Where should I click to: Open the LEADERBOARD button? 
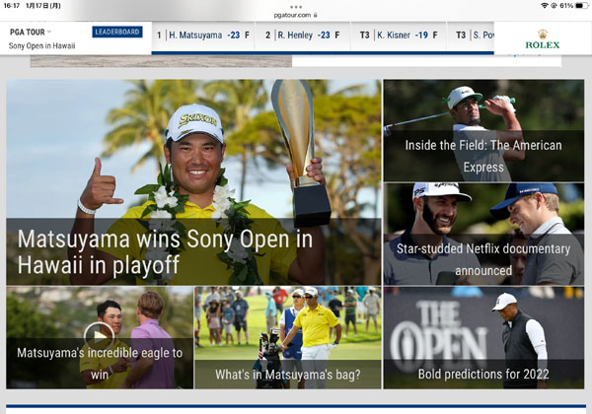coord(117,32)
